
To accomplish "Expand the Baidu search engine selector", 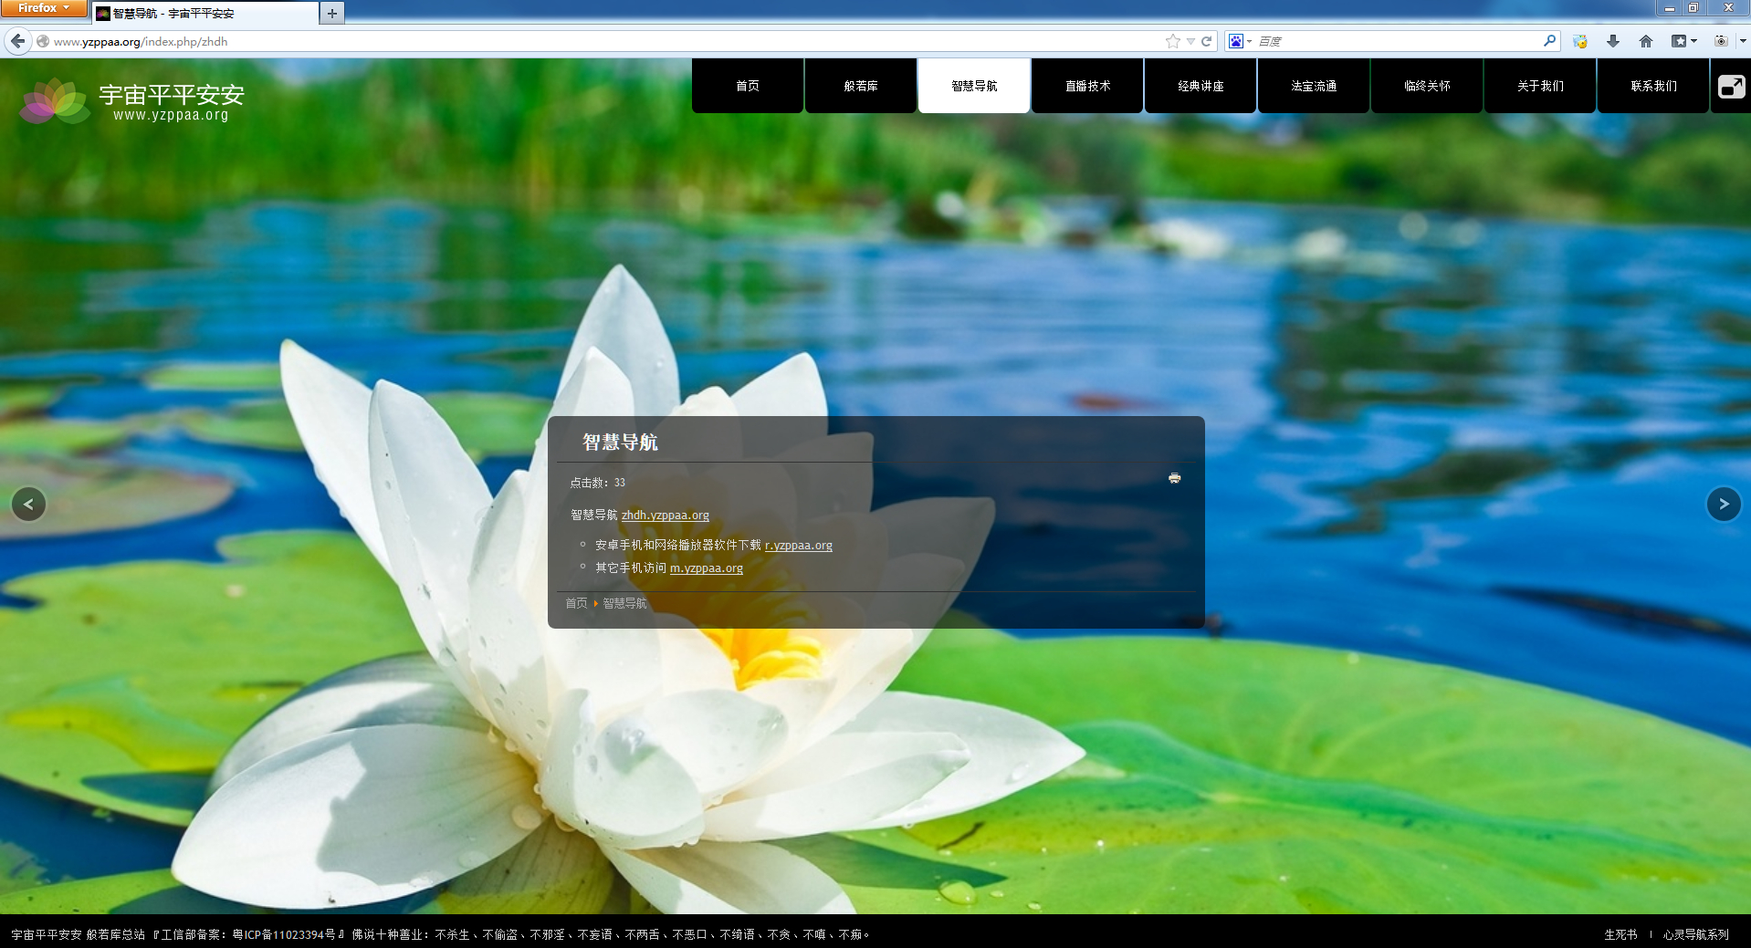I will tap(1240, 41).
